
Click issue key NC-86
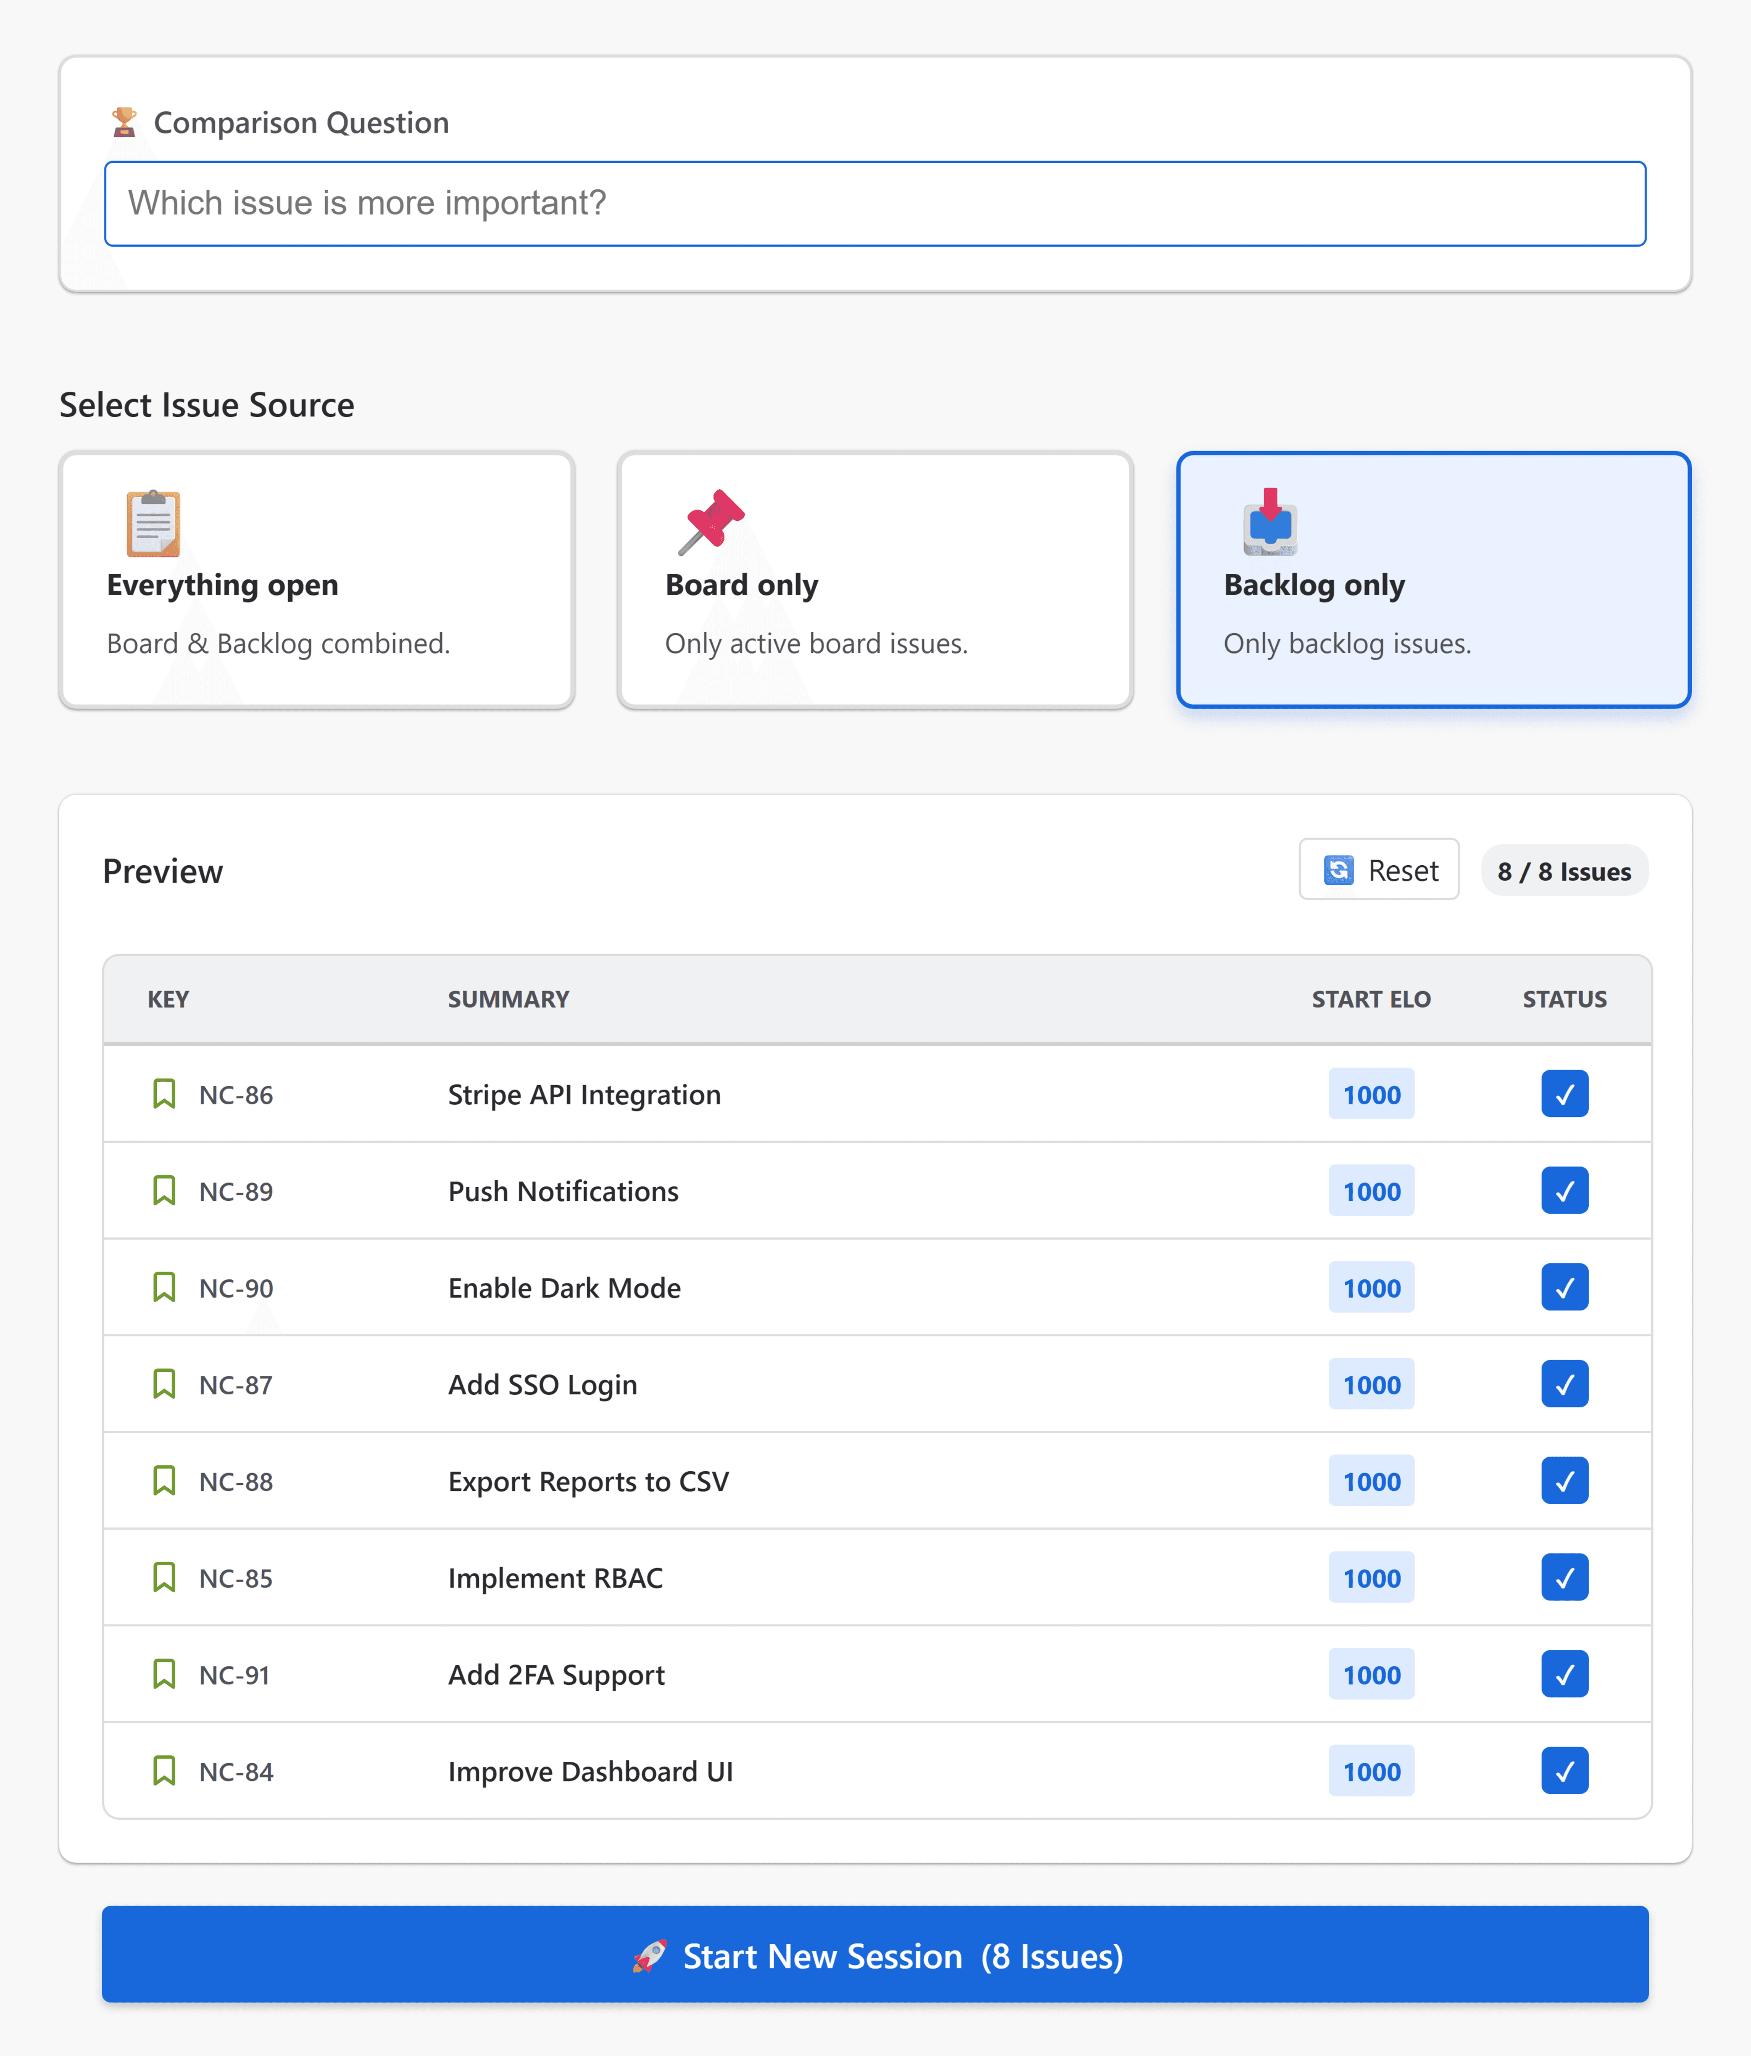pyautogui.click(x=236, y=1095)
